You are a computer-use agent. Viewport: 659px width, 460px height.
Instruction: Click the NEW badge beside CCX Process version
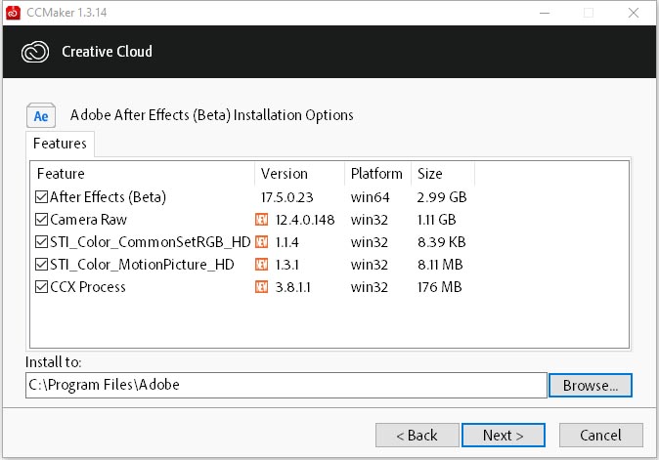pyautogui.click(x=261, y=287)
